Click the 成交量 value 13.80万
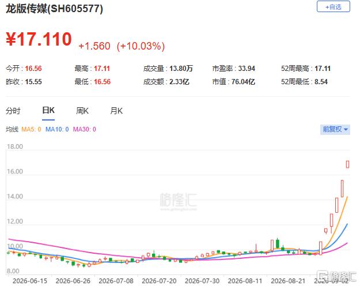 pyautogui.click(x=181, y=69)
